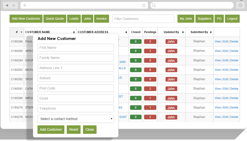Click Delete link for C160286
Viewport: 247px width, 141px height.
[234, 41]
